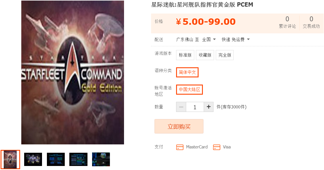324x170 pixels.
Task: Select the fifth thumbnail showing a planet
Action: point(101,159)
